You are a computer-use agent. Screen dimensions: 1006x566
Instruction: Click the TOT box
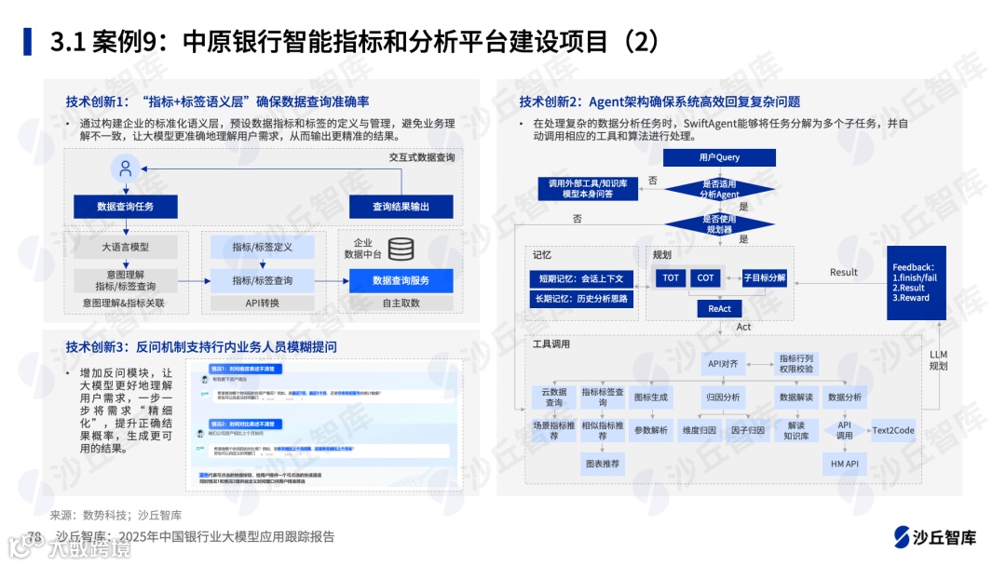click(x=671, y=277)
